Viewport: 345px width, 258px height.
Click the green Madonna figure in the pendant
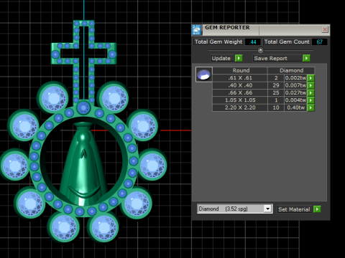[x=83, y=164]
